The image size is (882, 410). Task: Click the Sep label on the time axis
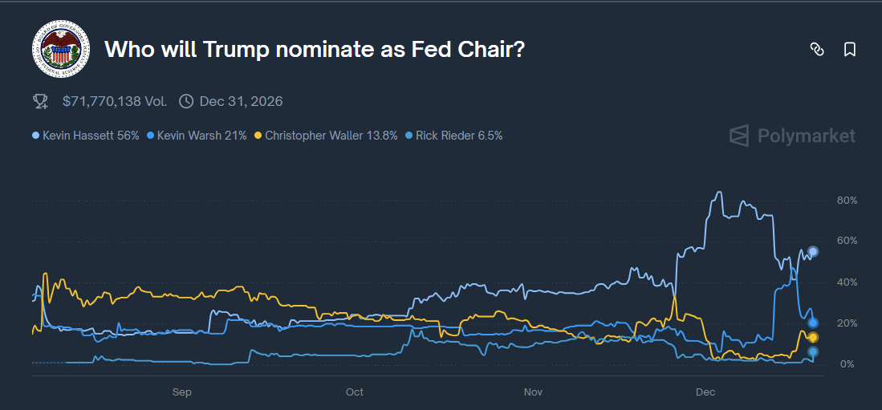point(182,392)
